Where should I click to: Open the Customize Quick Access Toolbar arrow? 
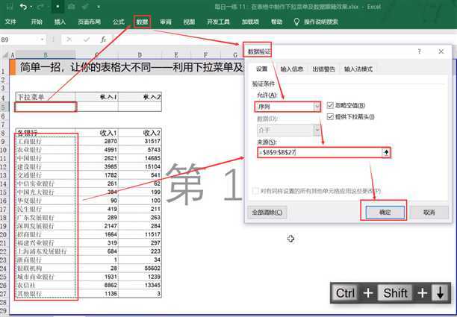(99, 7)
